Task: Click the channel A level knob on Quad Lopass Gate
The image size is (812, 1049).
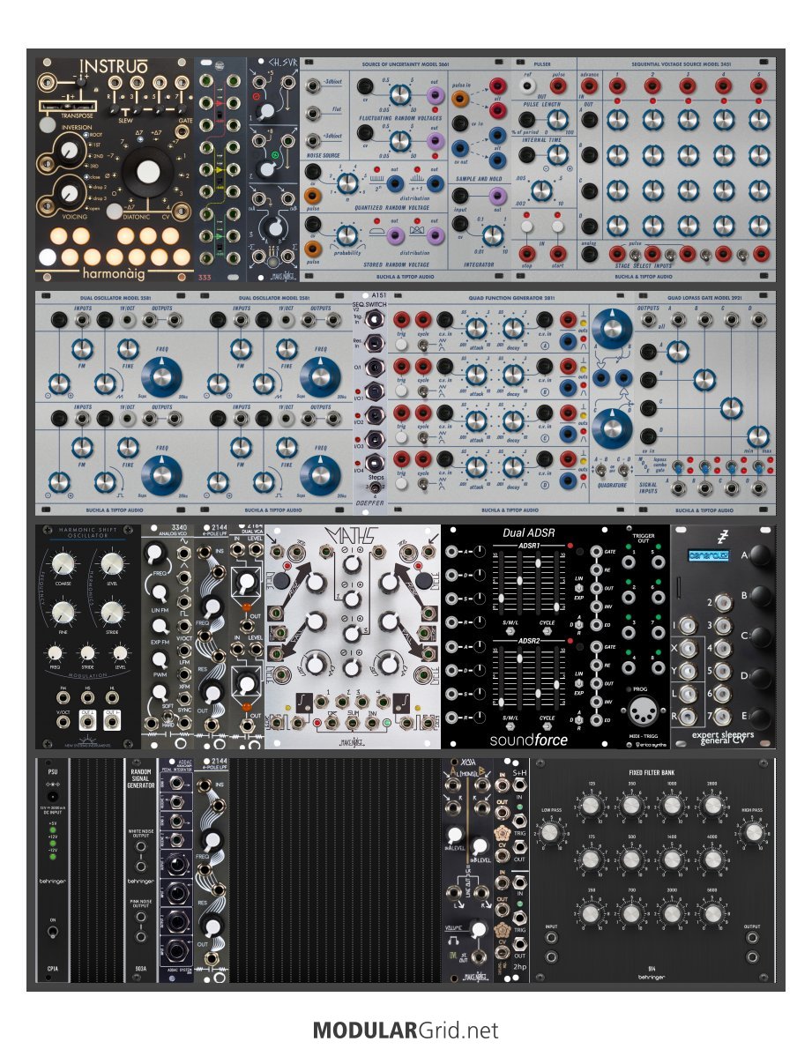Action: tap(677, 351)
